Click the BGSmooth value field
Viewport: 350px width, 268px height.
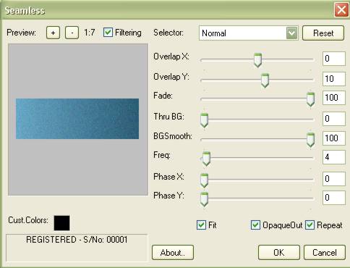(334, 138)
